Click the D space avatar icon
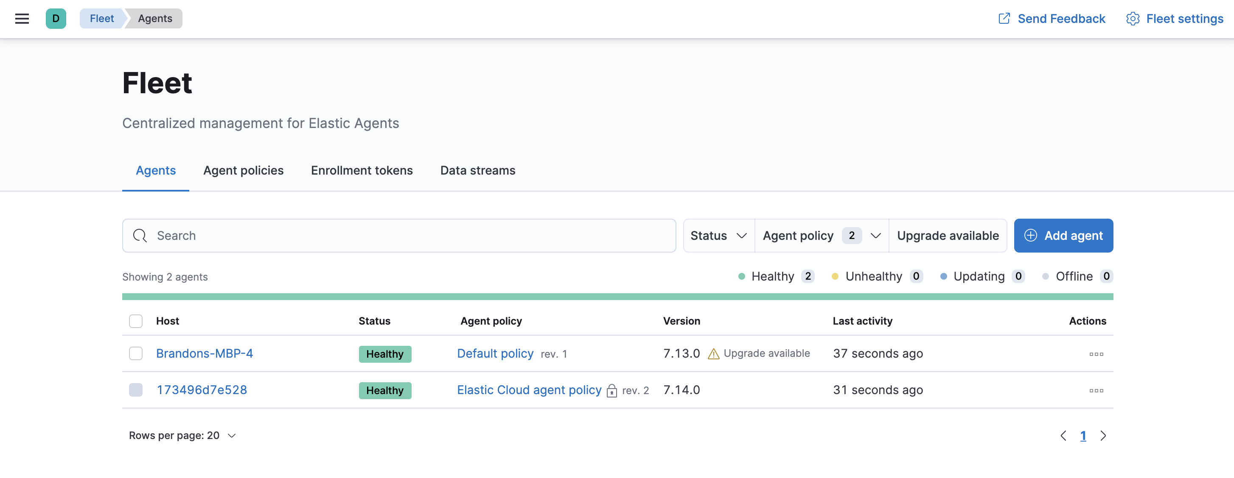 56,19
